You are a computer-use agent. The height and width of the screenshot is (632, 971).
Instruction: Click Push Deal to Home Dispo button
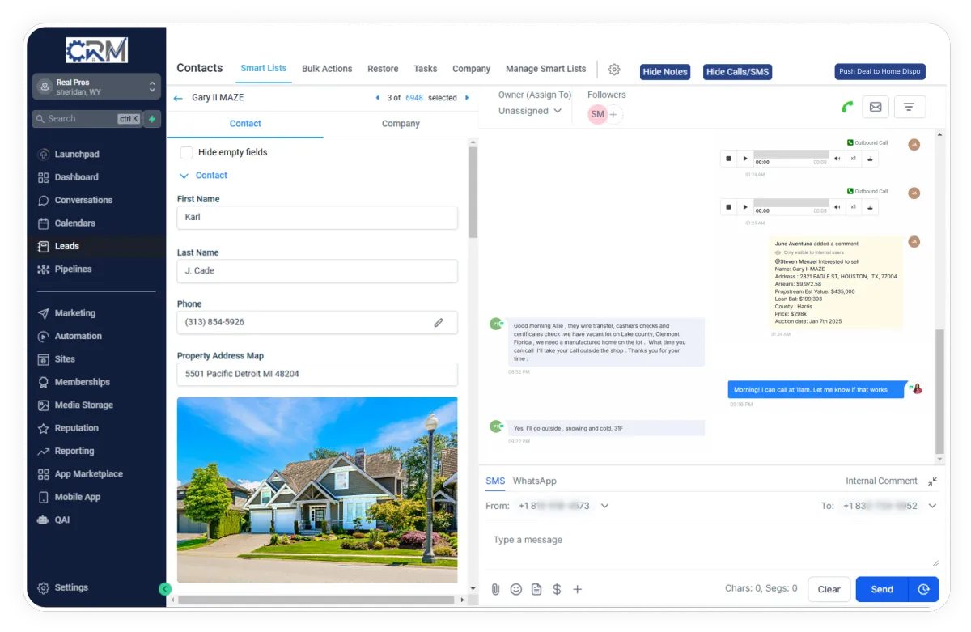(880, 72)
